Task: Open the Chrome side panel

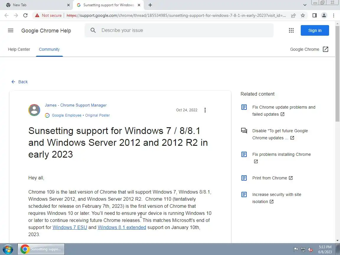Action: pos(315,15)
